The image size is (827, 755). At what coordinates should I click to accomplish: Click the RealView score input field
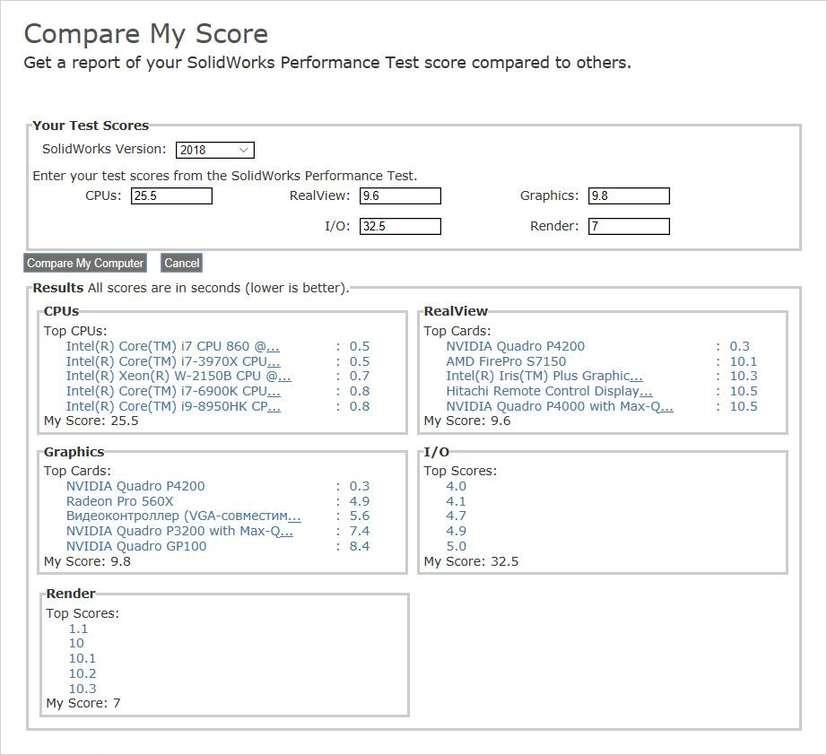pos(400,196)
